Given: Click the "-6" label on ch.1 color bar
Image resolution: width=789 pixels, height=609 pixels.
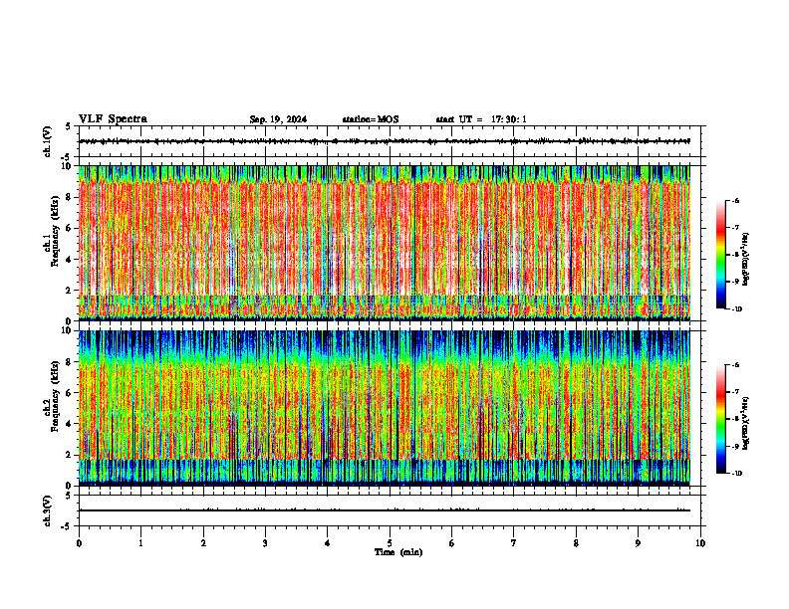Looking at the screenshot, I should coord(735,200).
